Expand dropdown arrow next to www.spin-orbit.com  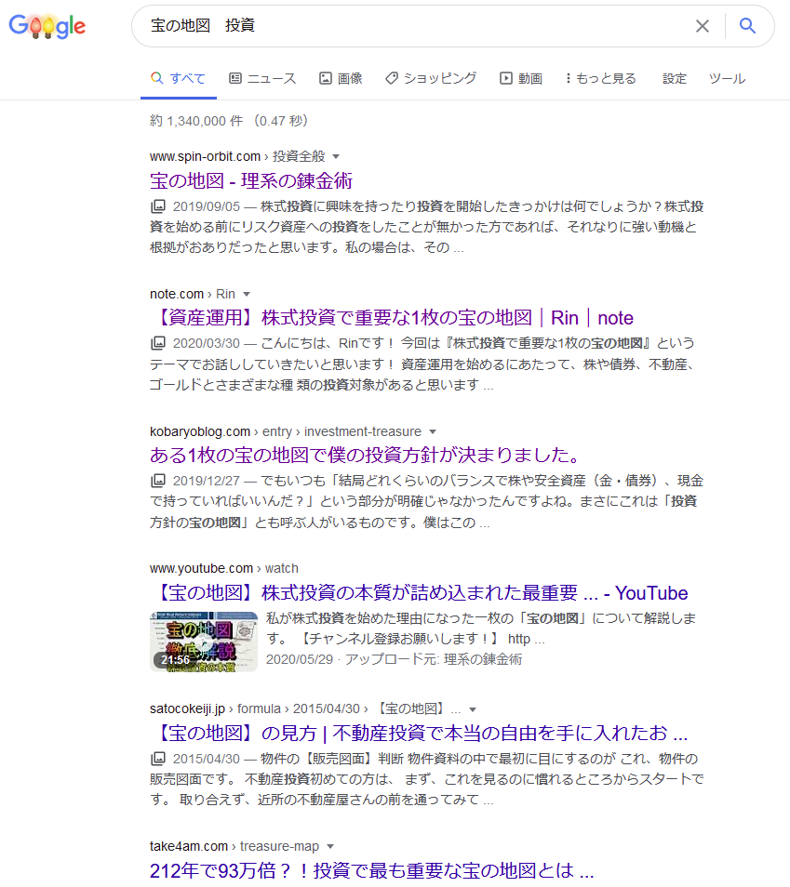click(336, 156)
